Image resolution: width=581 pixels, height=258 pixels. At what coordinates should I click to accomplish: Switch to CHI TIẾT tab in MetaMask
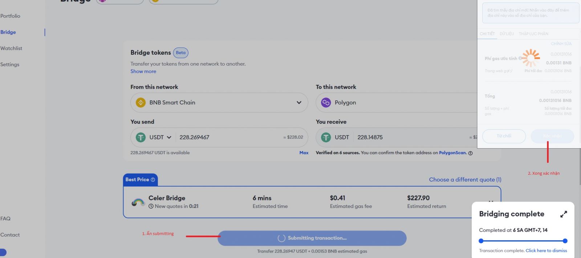(x=487, y=34)
